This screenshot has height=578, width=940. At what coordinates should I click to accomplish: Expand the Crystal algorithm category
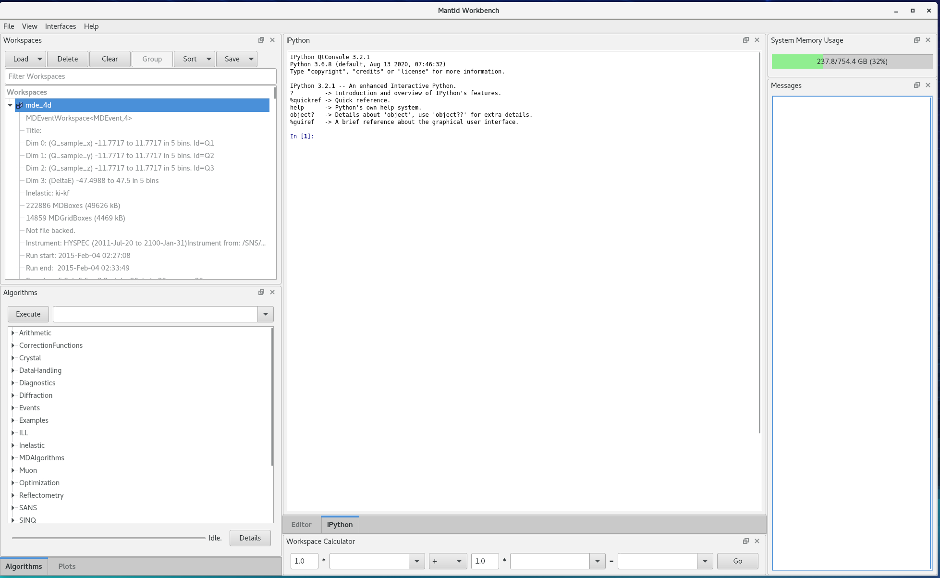point(13,358)
